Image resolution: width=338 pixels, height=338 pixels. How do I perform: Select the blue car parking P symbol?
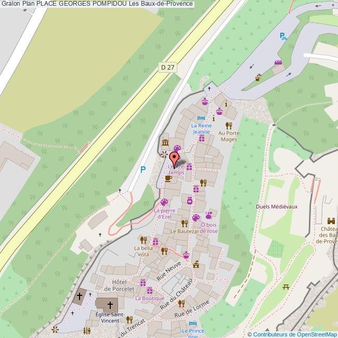coord(143,170)
